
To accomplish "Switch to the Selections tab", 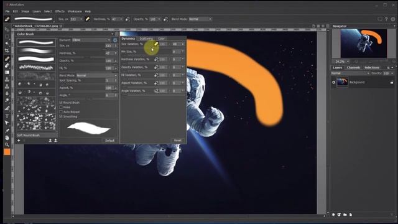I will coord(372,68).
